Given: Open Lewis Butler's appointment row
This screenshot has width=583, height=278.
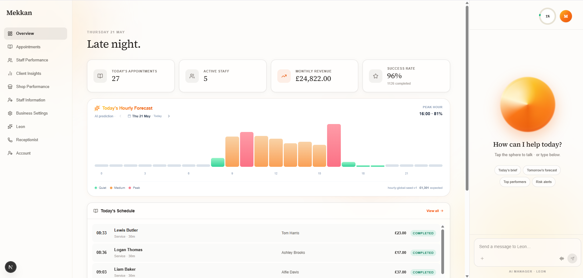Looking at the screenshot, I should [x=266, y=233].
